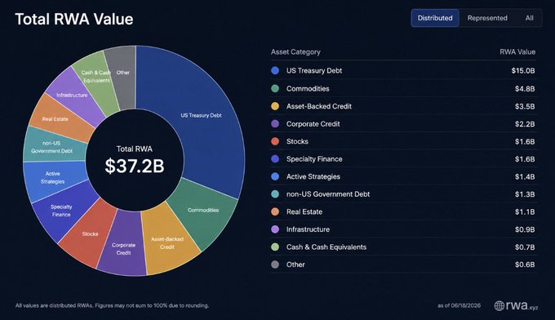Click the $4.8B Commodities value
The width and height of the screenshot is (555, 320).
point(525,88)
